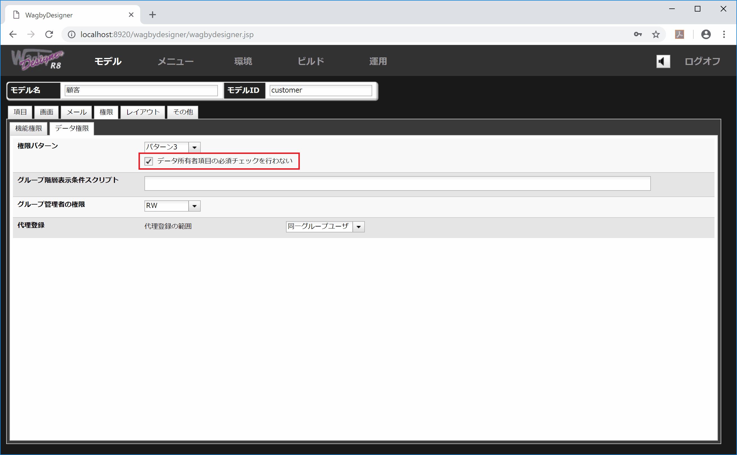737x455 pixels.
Task: Click the PDF extension icon
Action: click(679, 34)
